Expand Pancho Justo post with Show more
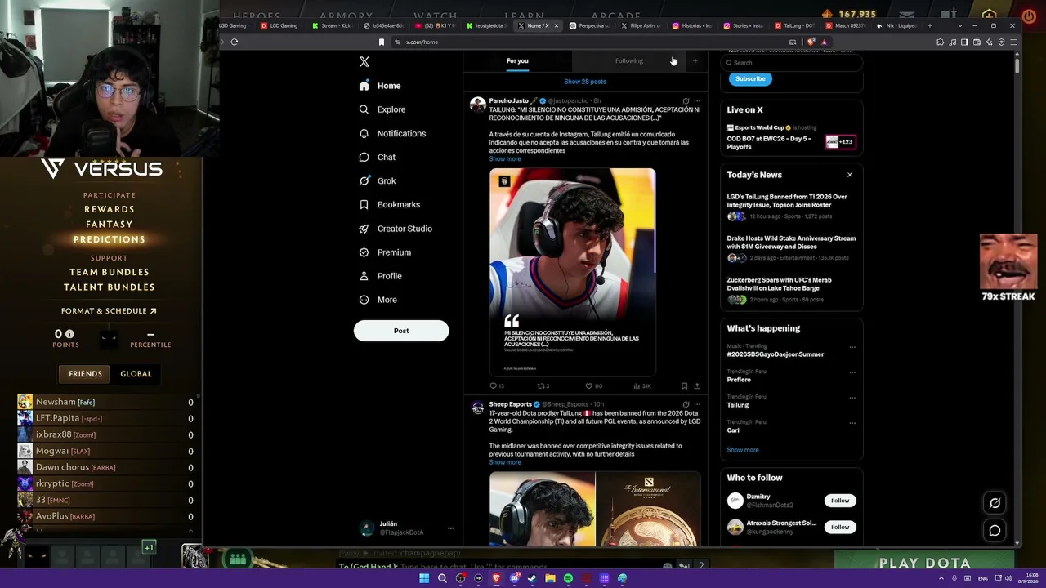This screenshot has width=1046, height=588. click(x=505, y=159)
